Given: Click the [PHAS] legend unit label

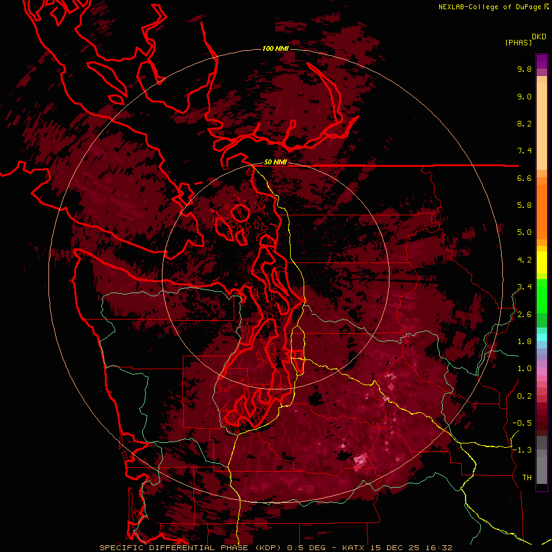Looking at the screenshot, I should point(518,42).
